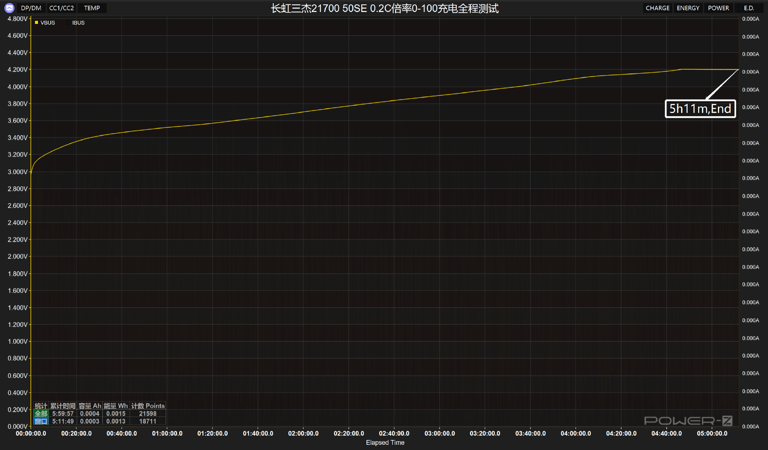Click the 00:00:00.0 time axis label
The width and height of the screenshot is (768, 450).
tap(31, 433)
